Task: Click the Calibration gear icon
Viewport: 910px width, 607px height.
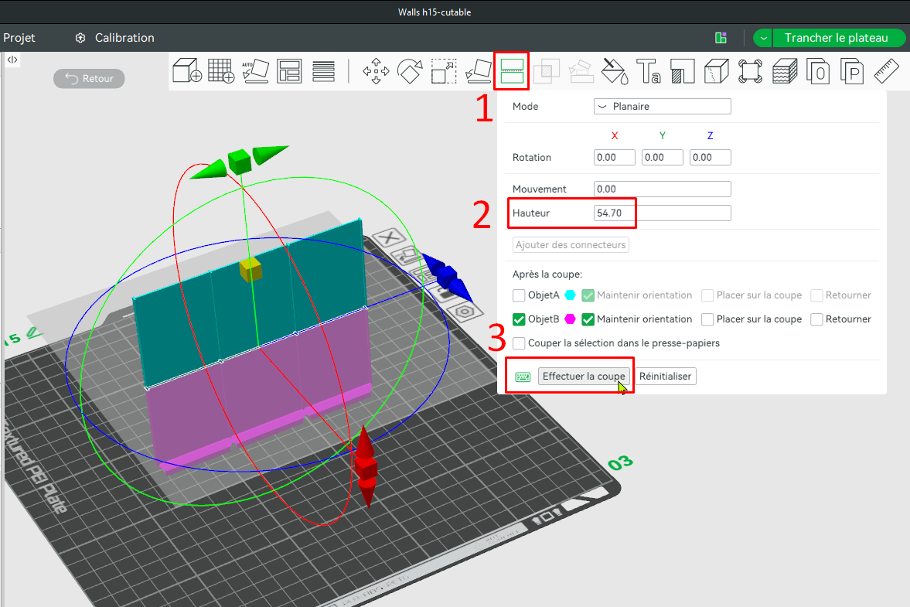Action: pos(80,38)
